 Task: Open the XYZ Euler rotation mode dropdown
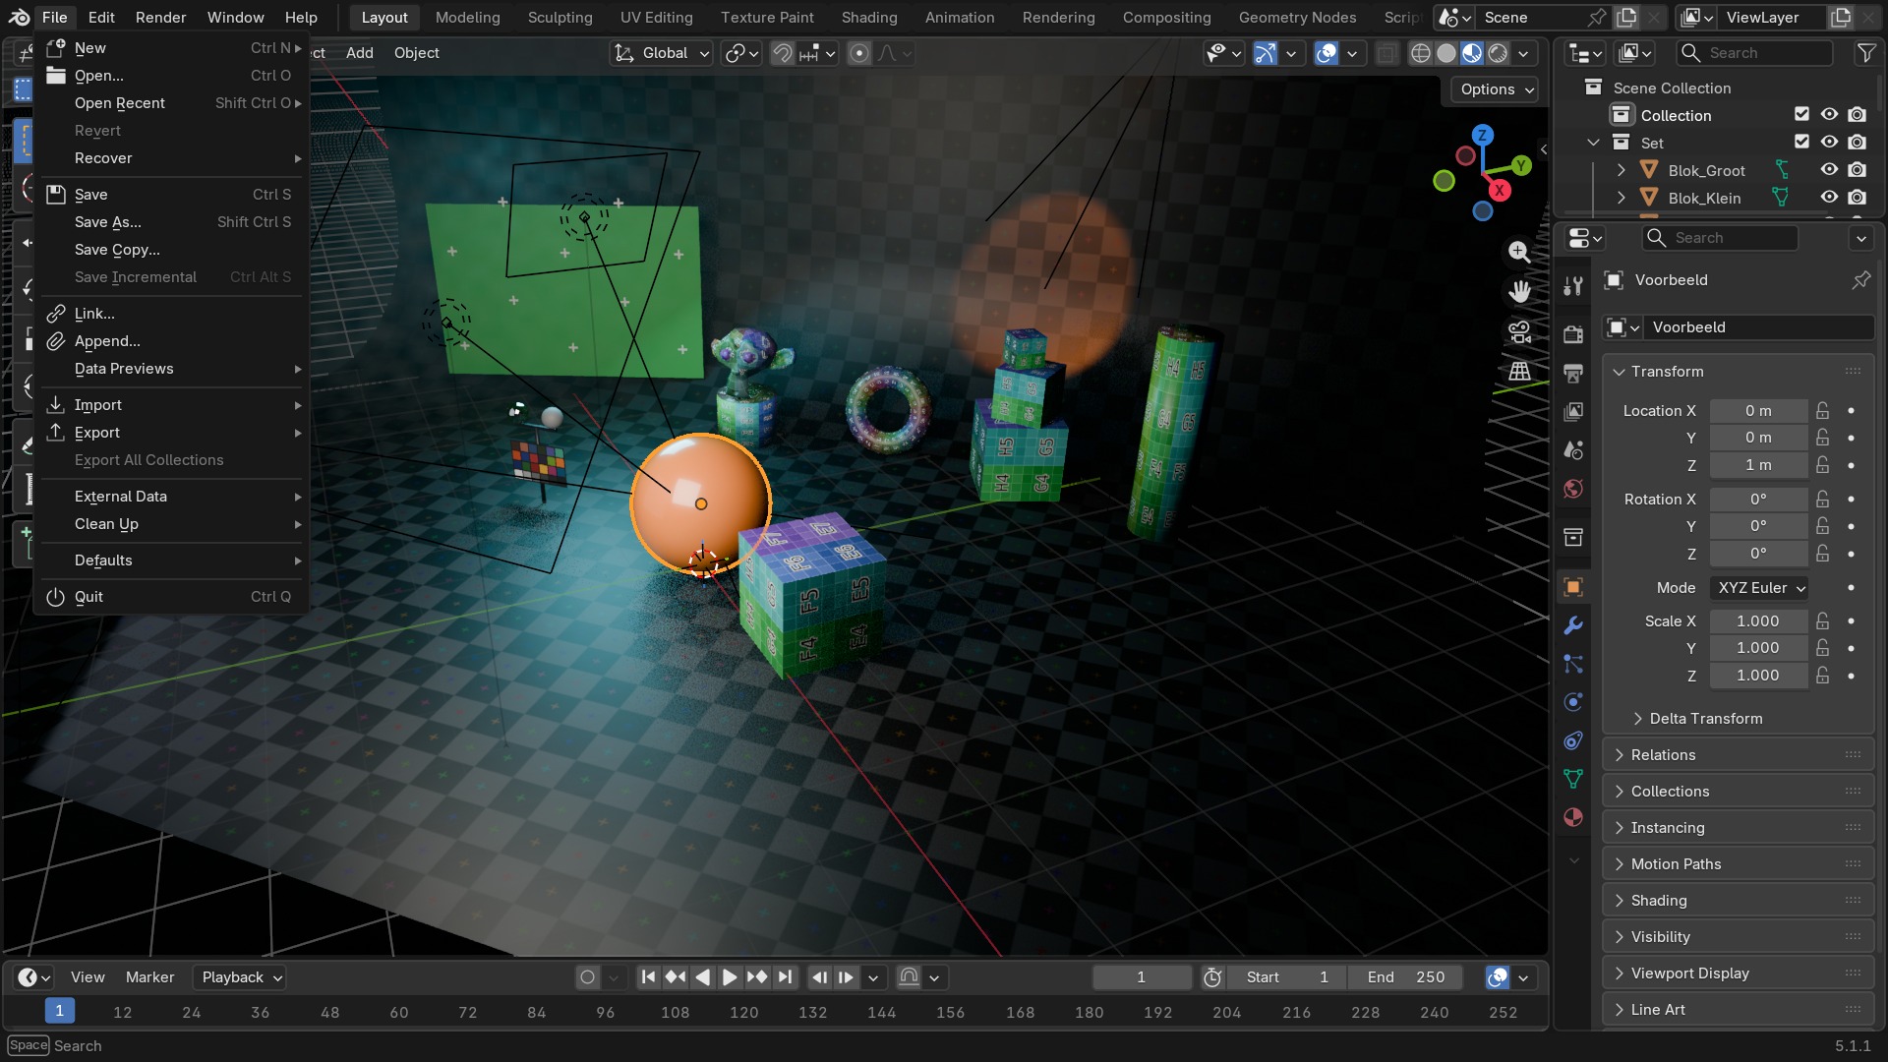click(x=1759, y=588)
